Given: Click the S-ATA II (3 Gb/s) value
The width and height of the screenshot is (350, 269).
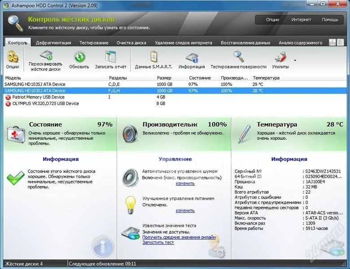Looking at the screenshot, I should click(x=322, y=218).
